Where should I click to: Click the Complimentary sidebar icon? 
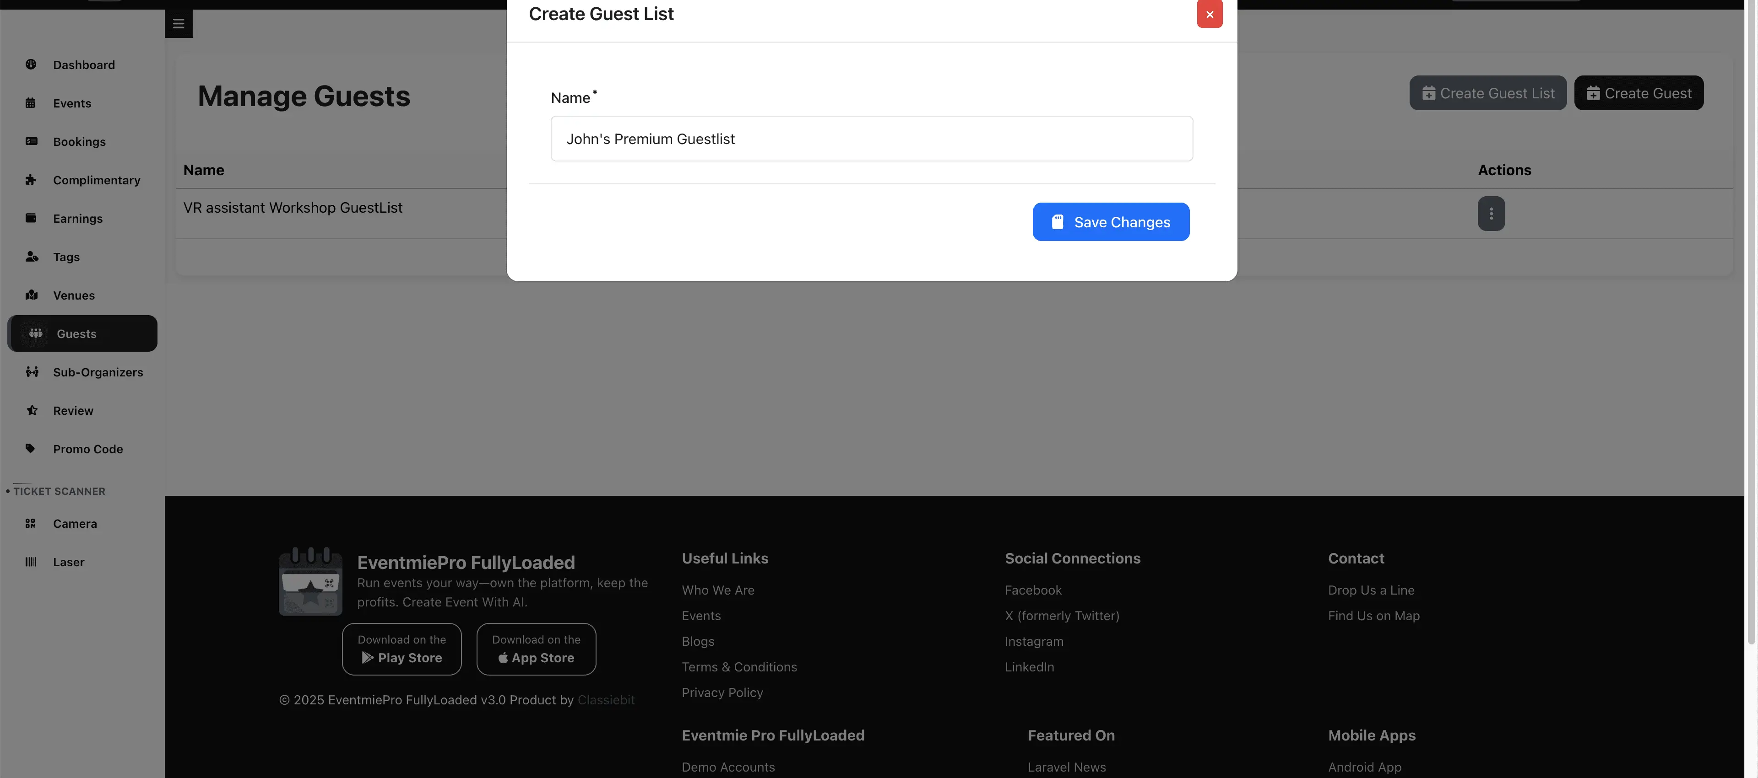pyautogui.click(x=32, y=179)
